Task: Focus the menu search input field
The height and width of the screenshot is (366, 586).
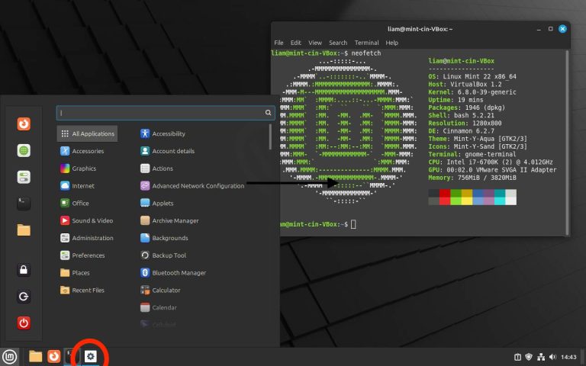Action: pyautogui.click(x=166, y=112)
